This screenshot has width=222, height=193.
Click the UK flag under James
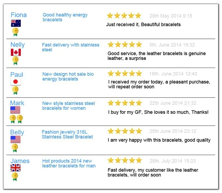coord(16,168)
